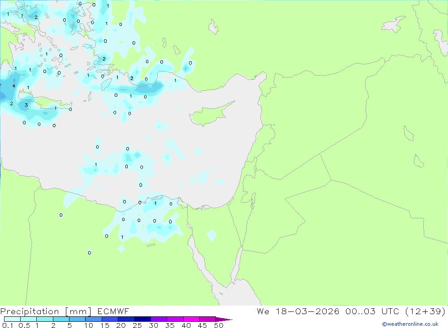Click the 'Precipitation' title text
Image resolution: width=448 pixels, height=328 pixels.
pos(30,311)
